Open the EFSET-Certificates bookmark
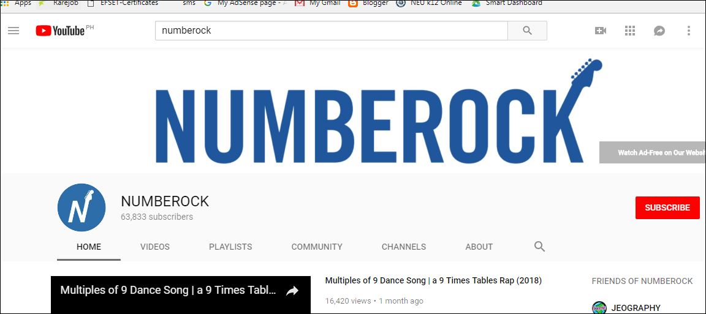 [x=123, y=3]
